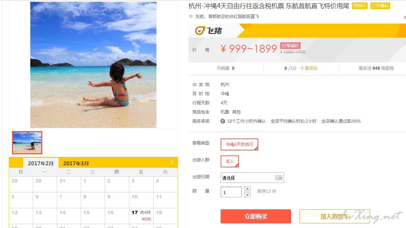406x228 pixels.
Task: Click the 二次确认 yellow tag
Action: point(380,6)
